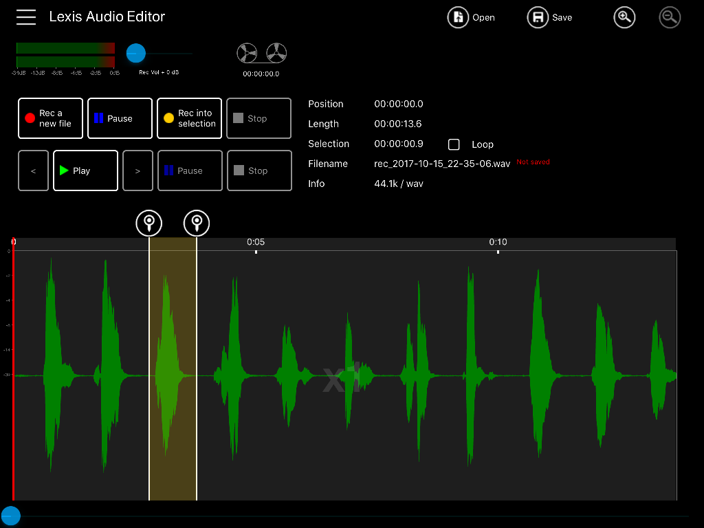Click Rec into selection button

(x=190, y=118)
